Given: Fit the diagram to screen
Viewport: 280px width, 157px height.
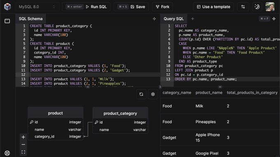Looking at the screenshot, I should tap(23, 152).
